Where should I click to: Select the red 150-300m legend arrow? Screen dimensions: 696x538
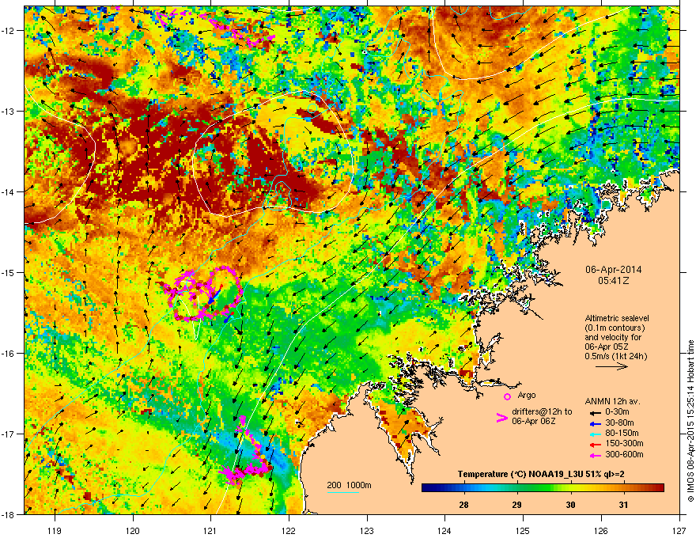click(594, 444)
